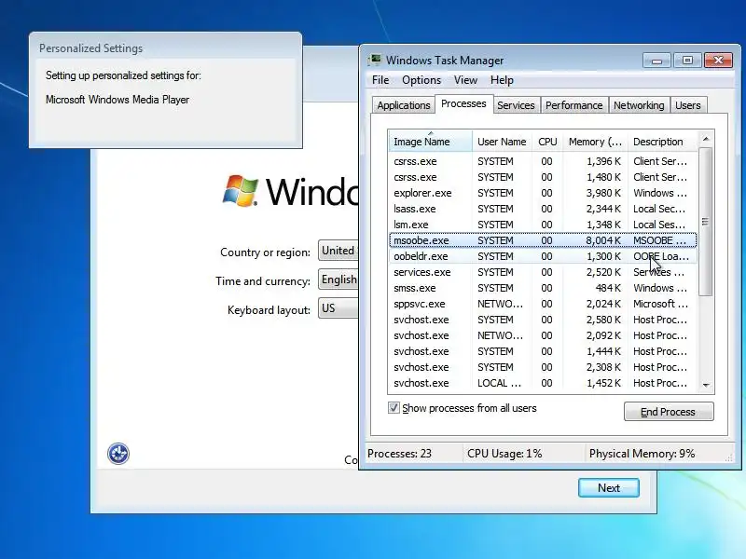Select the lsass.exe process
This screenshot has height=559, width=746.
click(543, 209)
